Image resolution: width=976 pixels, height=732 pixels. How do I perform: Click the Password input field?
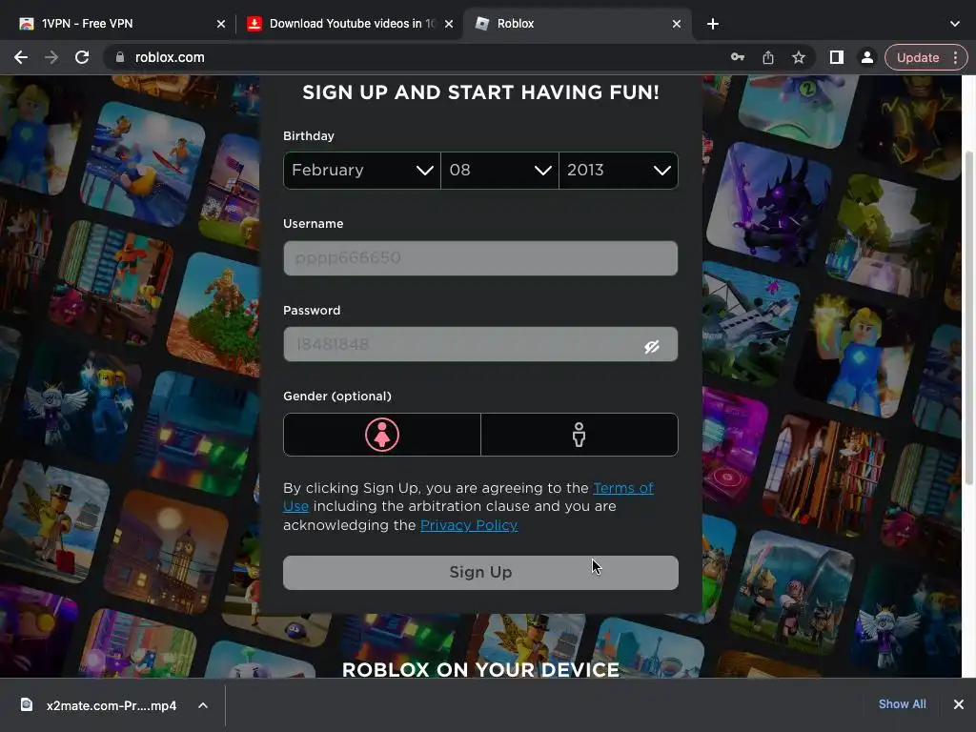pos(480,344)
